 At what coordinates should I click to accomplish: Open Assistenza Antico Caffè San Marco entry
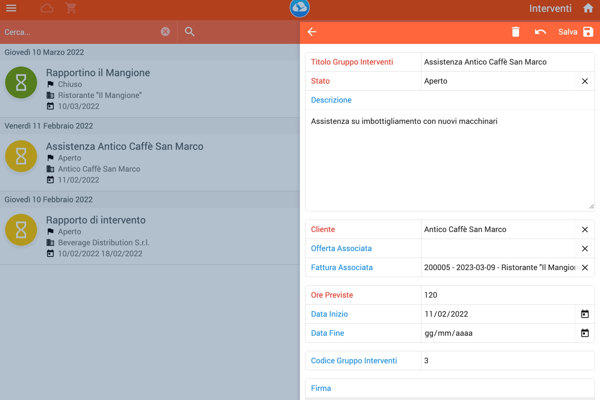point(150,162)
